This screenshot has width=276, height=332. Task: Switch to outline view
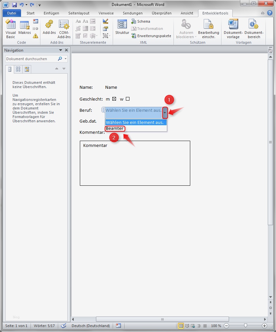(x=199, y=326)
